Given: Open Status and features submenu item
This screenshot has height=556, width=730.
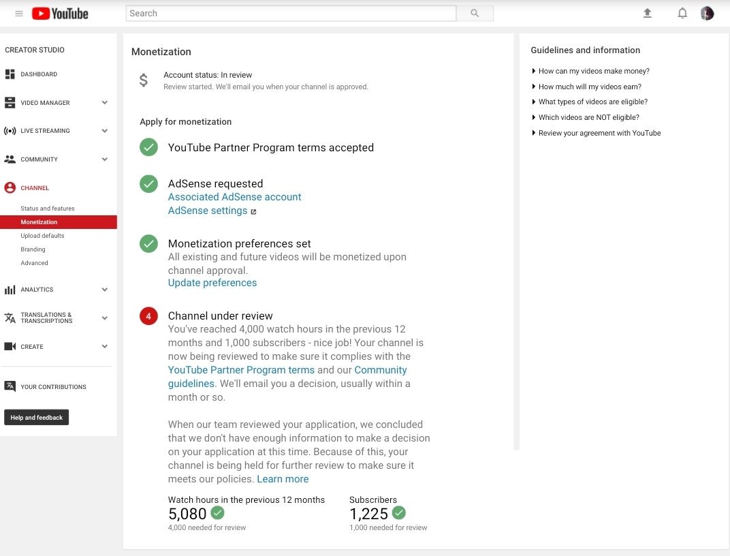Looking at the screenshot, I should pos(48,208).
